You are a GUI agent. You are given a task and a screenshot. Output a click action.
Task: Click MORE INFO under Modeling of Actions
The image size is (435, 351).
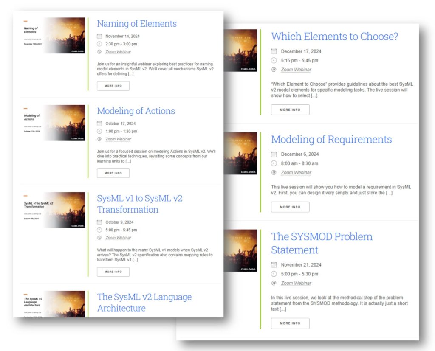[x=113, y=173]
